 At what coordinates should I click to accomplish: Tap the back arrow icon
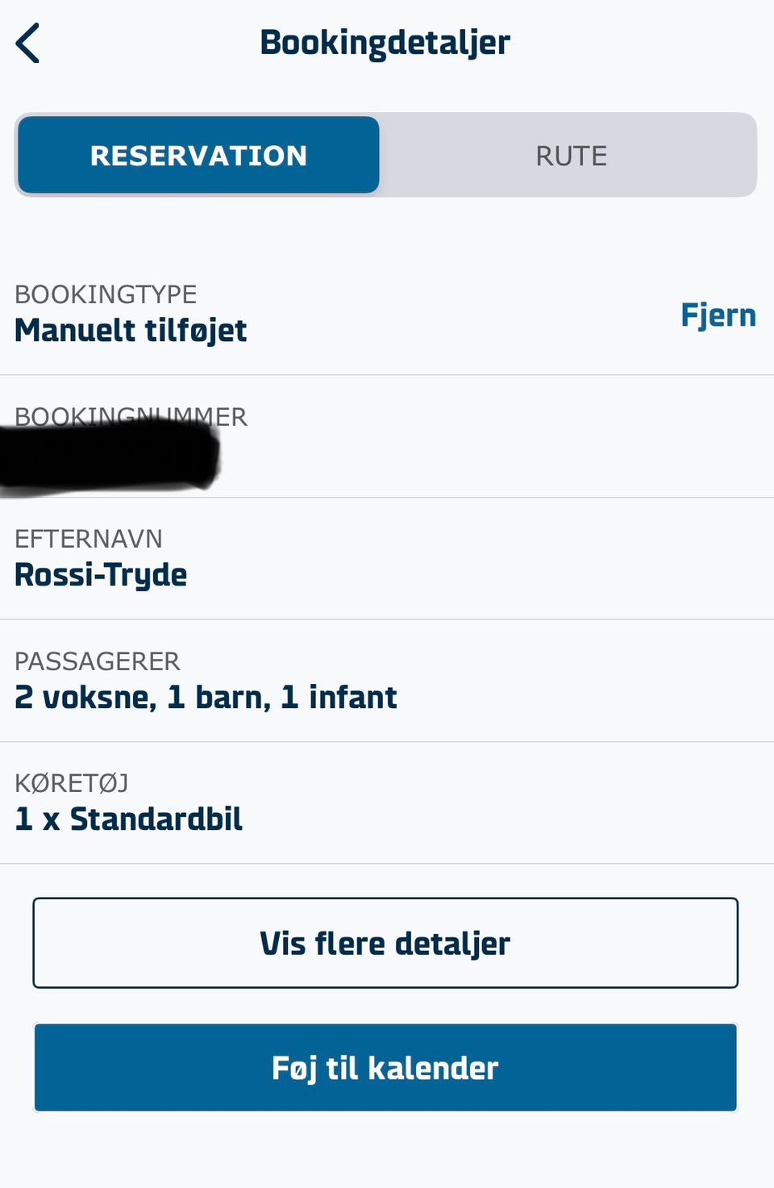28,44
